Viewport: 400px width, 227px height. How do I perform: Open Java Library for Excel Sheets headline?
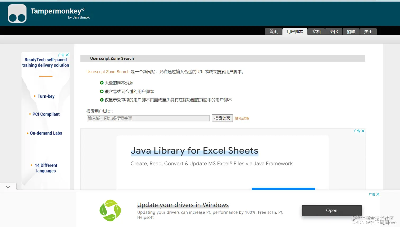[194, 151]
